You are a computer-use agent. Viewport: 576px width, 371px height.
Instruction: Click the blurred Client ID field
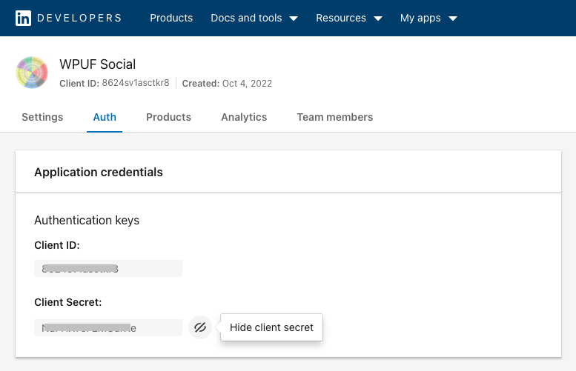108,269
